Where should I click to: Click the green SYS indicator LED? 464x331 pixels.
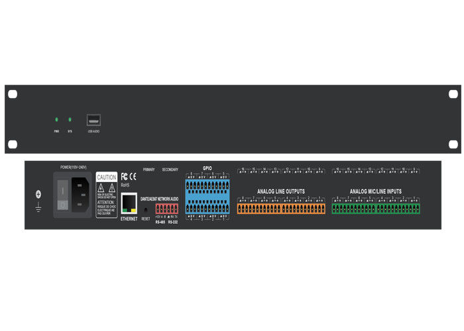69,120
